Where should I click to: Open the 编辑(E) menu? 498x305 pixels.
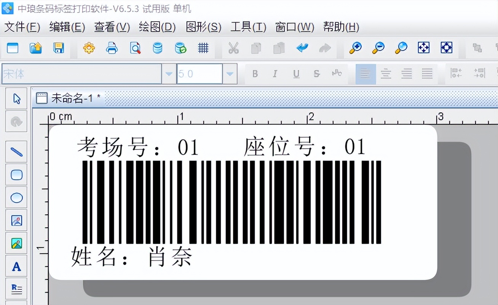click(x=67, y=27)
